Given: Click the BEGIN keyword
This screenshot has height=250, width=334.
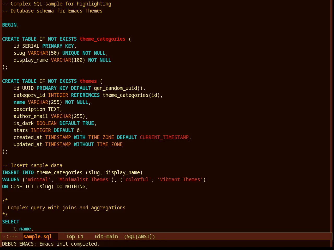Looking at the screenshot, I should 9,25.
